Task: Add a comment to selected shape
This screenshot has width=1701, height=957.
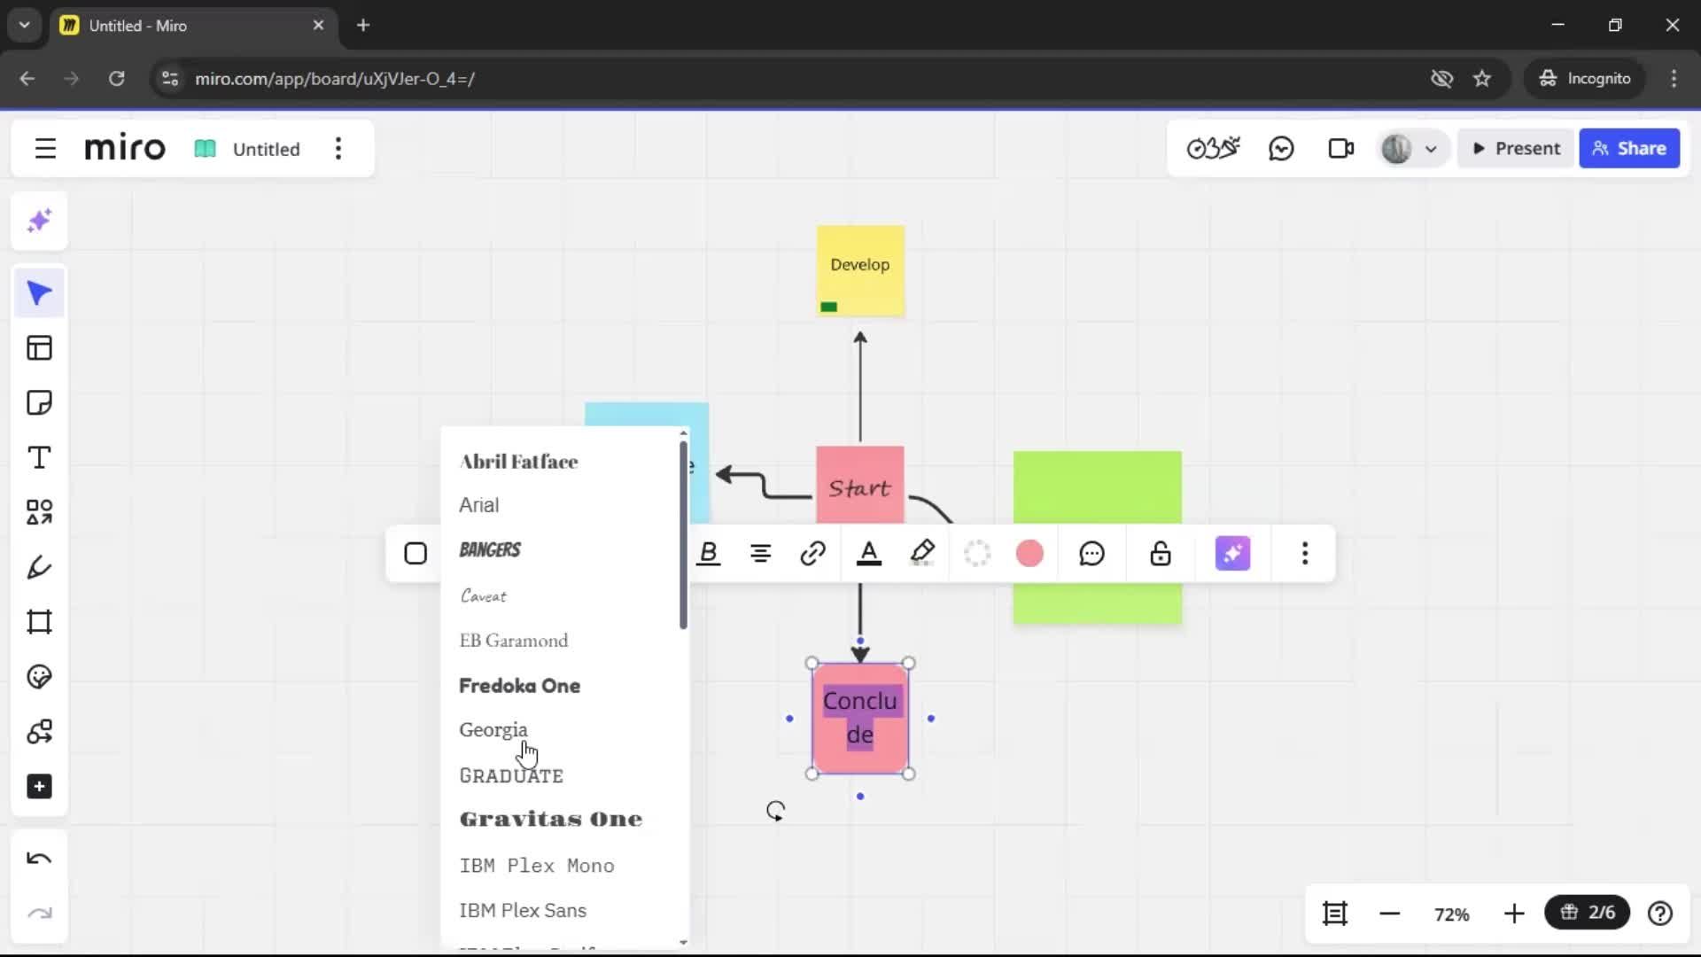Action: click(x=1091, y=554)
